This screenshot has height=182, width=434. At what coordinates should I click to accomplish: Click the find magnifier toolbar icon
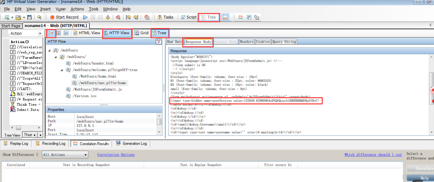[x=39, y=17]
